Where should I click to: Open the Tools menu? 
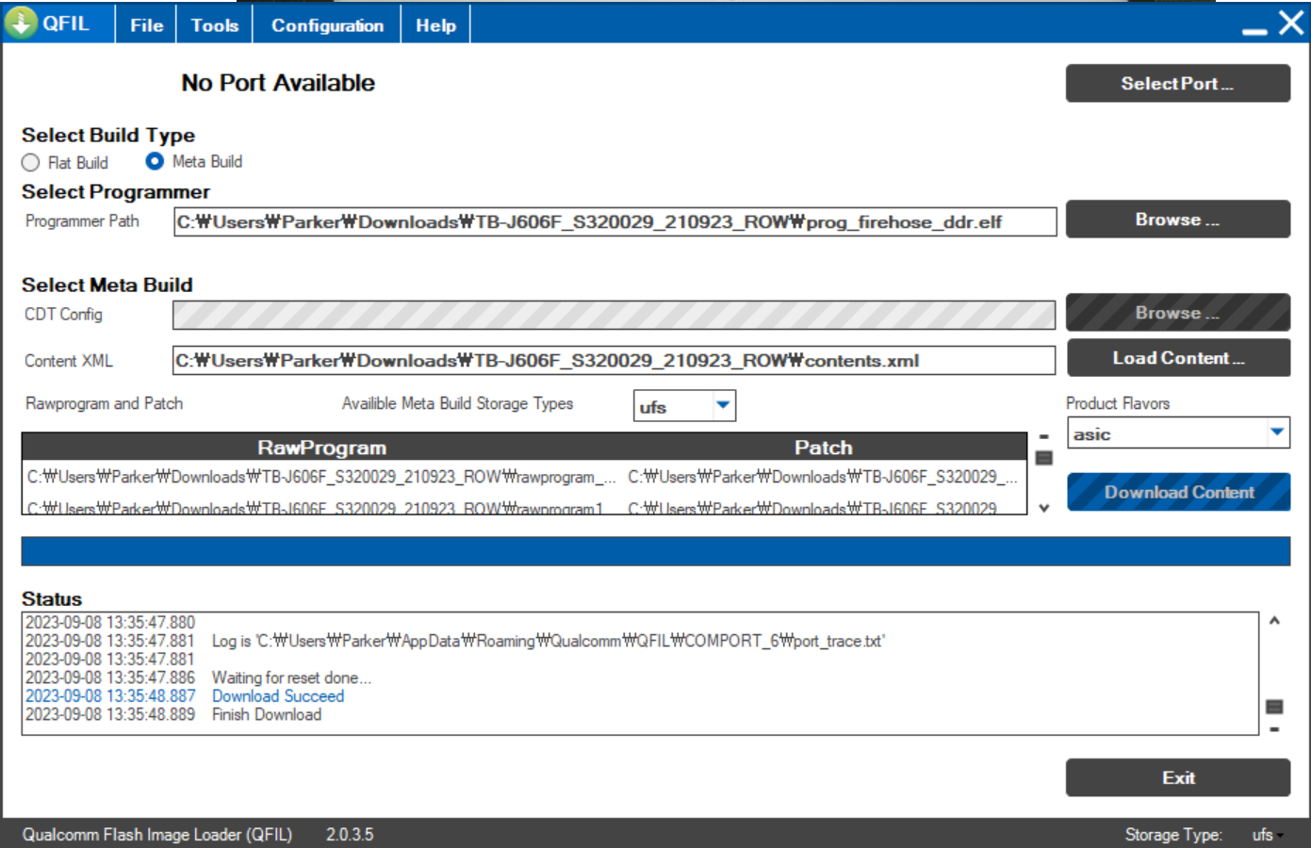click(215, 25)
